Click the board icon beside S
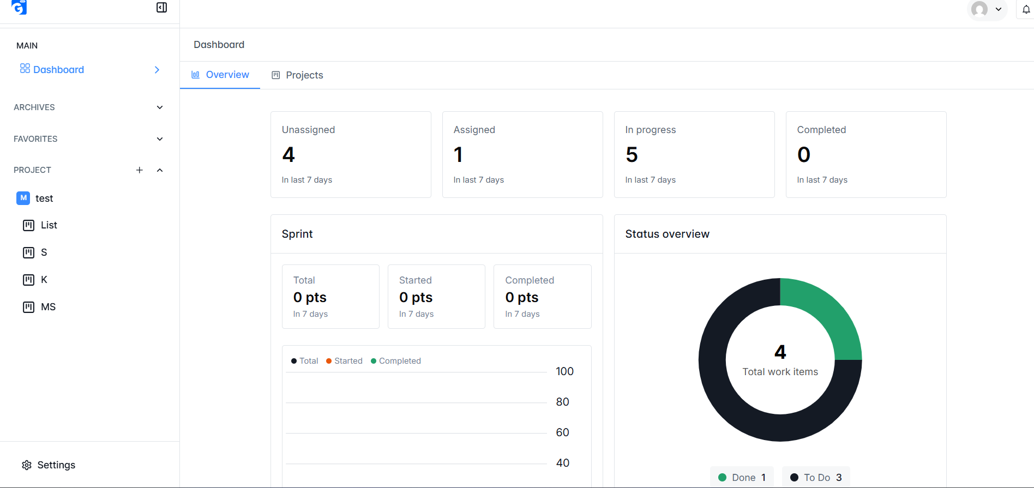The width and height of the screenshot is (1034, 488). 28,252
